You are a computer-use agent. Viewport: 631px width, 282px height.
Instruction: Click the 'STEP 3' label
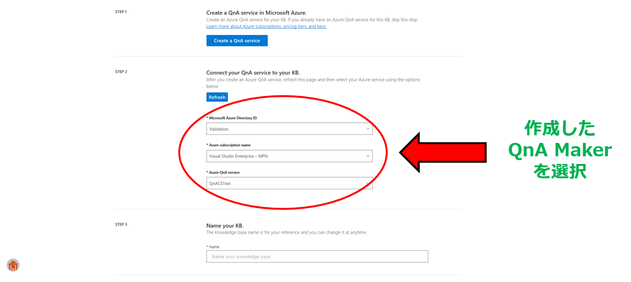pyautogui.click(x=121, y=224)
